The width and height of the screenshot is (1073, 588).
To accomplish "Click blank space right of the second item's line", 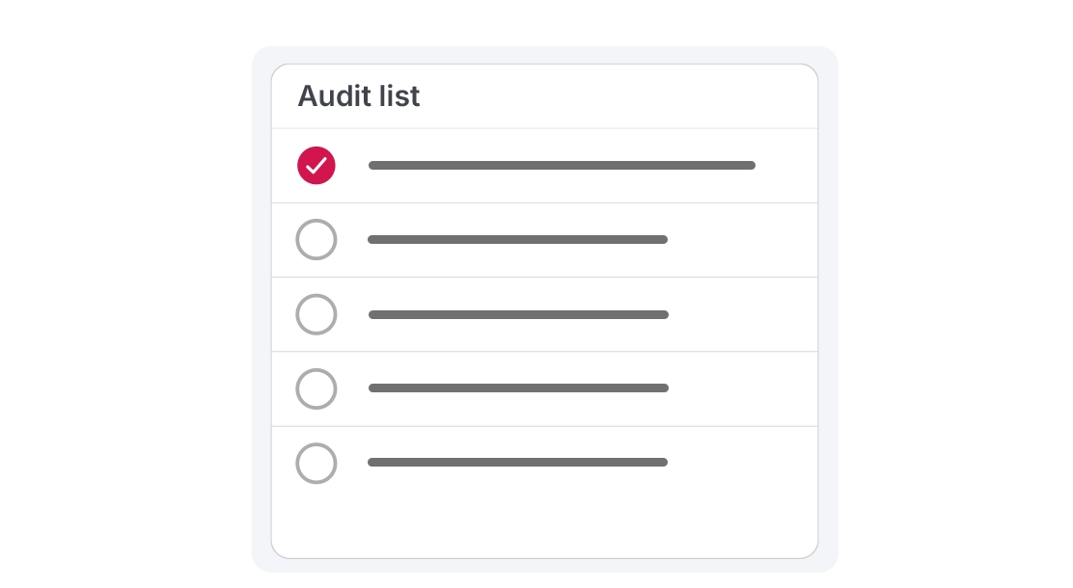I will pyautogui.click(x=742, y=240).
